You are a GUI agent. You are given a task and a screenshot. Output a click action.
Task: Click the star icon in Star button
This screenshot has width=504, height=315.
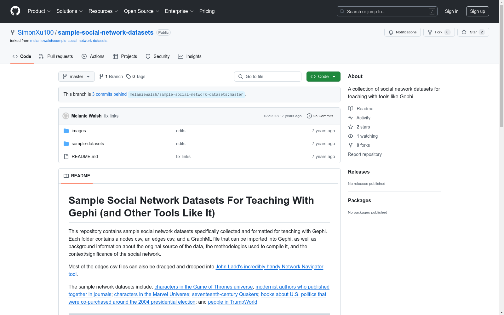pyautogui.click(x=464, y=32)
